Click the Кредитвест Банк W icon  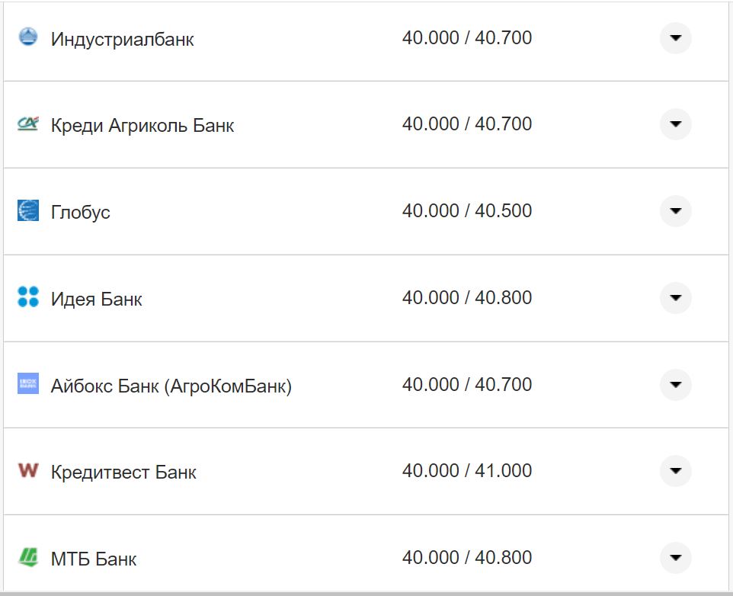27,470
